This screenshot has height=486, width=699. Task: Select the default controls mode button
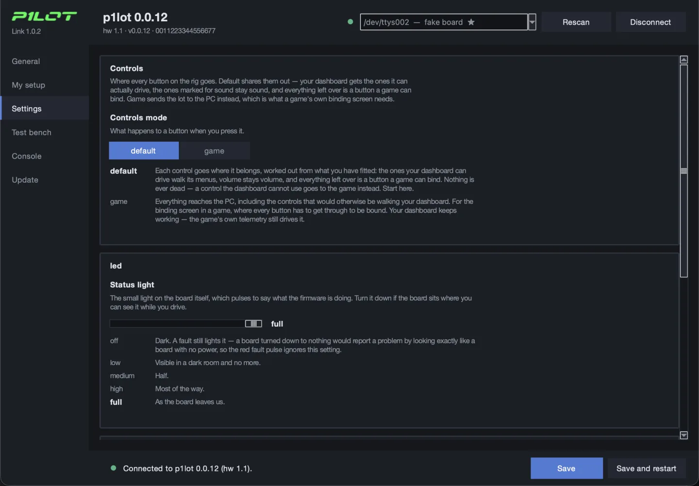tap(144, 151)
